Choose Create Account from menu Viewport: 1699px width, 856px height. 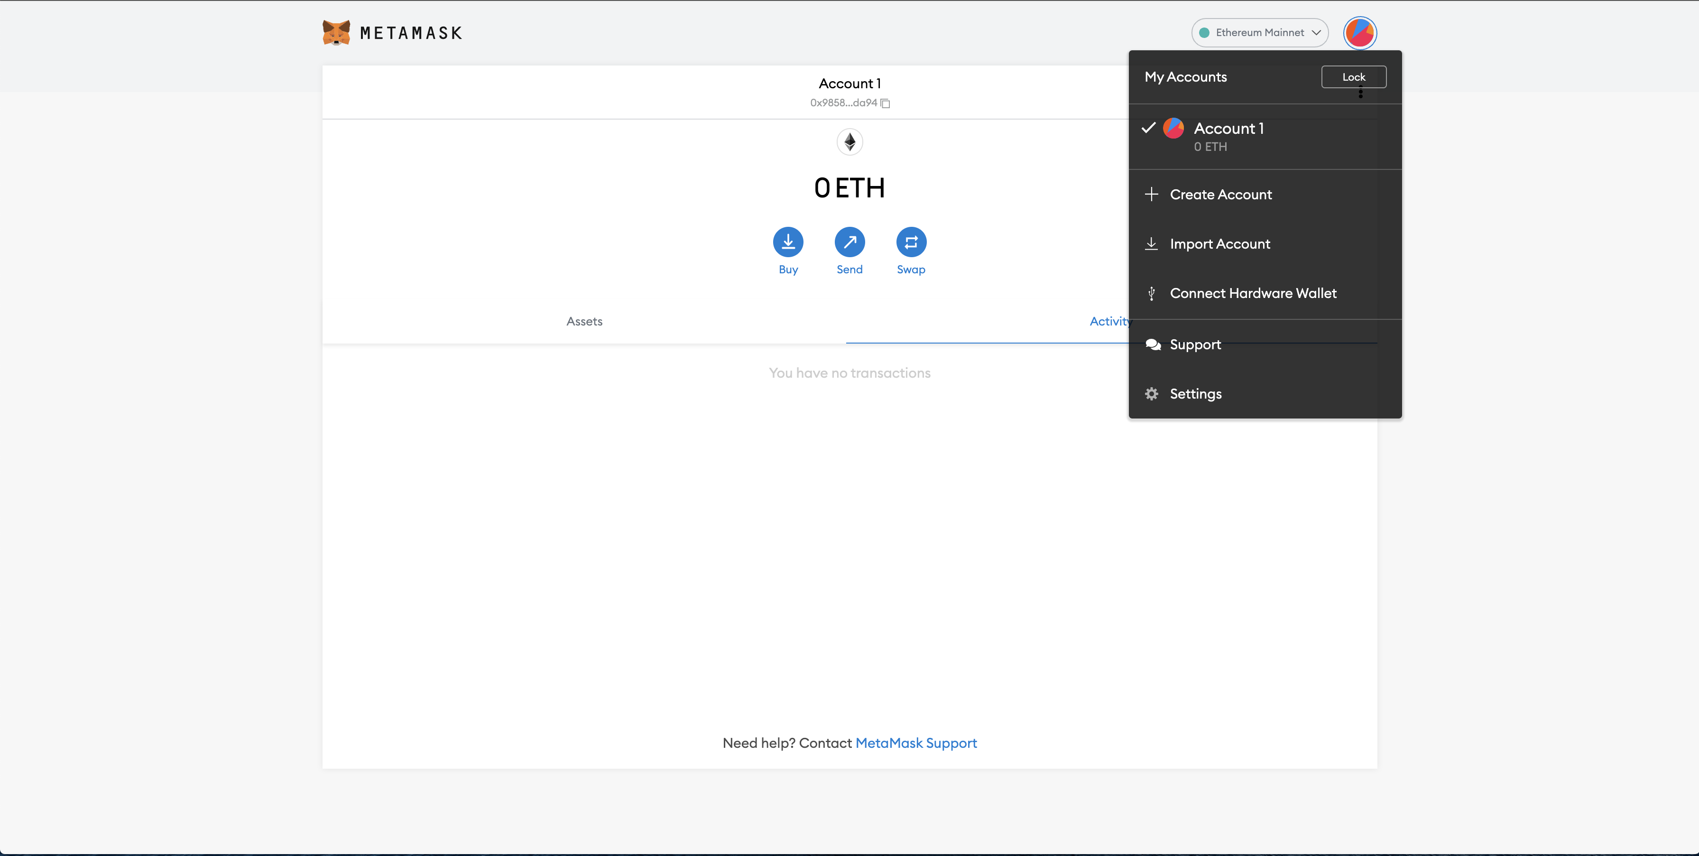(x=1220, y=195)
